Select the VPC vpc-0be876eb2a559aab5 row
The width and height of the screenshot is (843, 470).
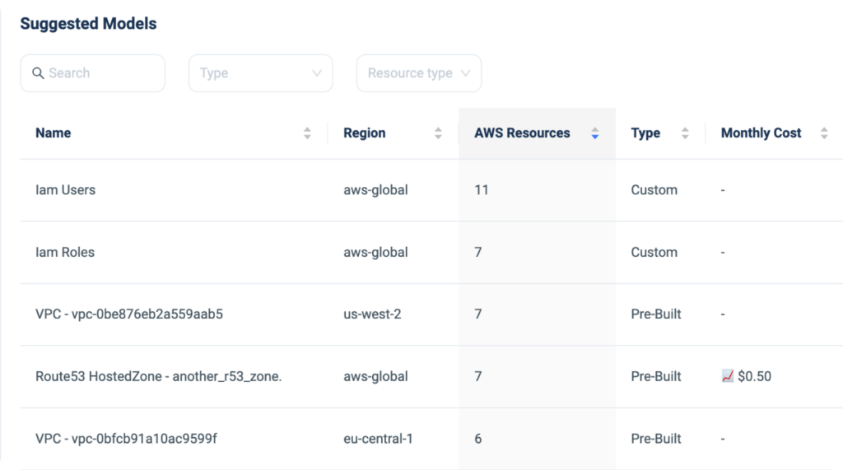431,314
